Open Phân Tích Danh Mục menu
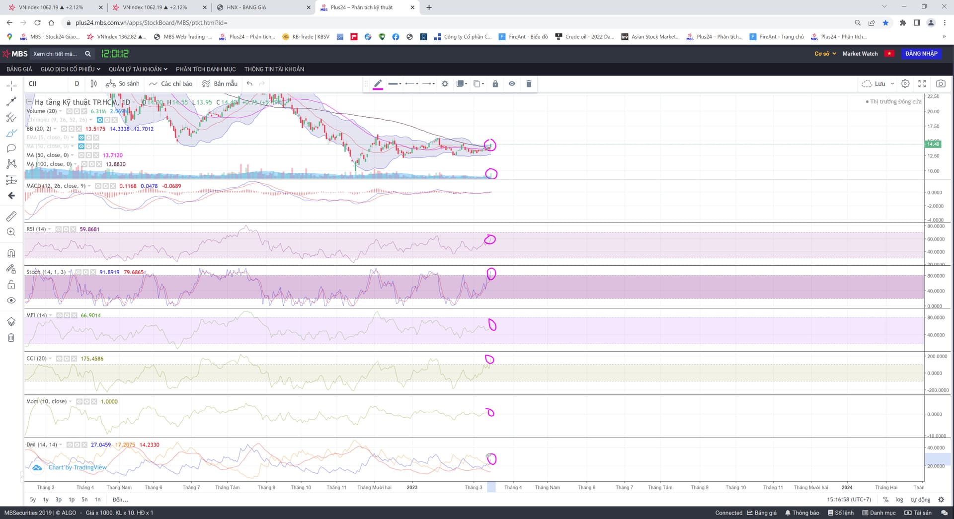954x519 pixels. click(x=206, y=69)
